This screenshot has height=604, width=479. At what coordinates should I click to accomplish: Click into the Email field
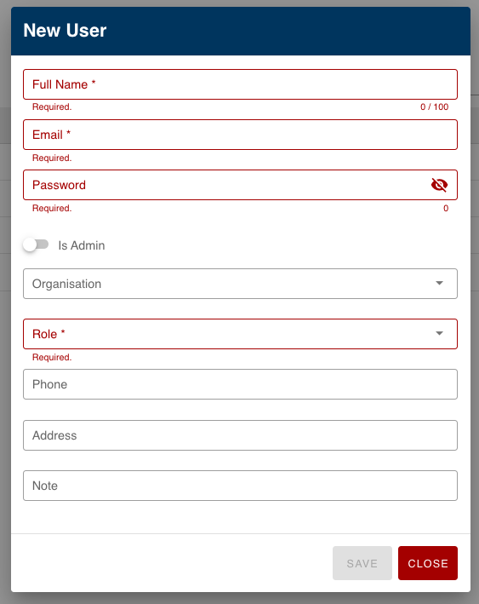240,135
